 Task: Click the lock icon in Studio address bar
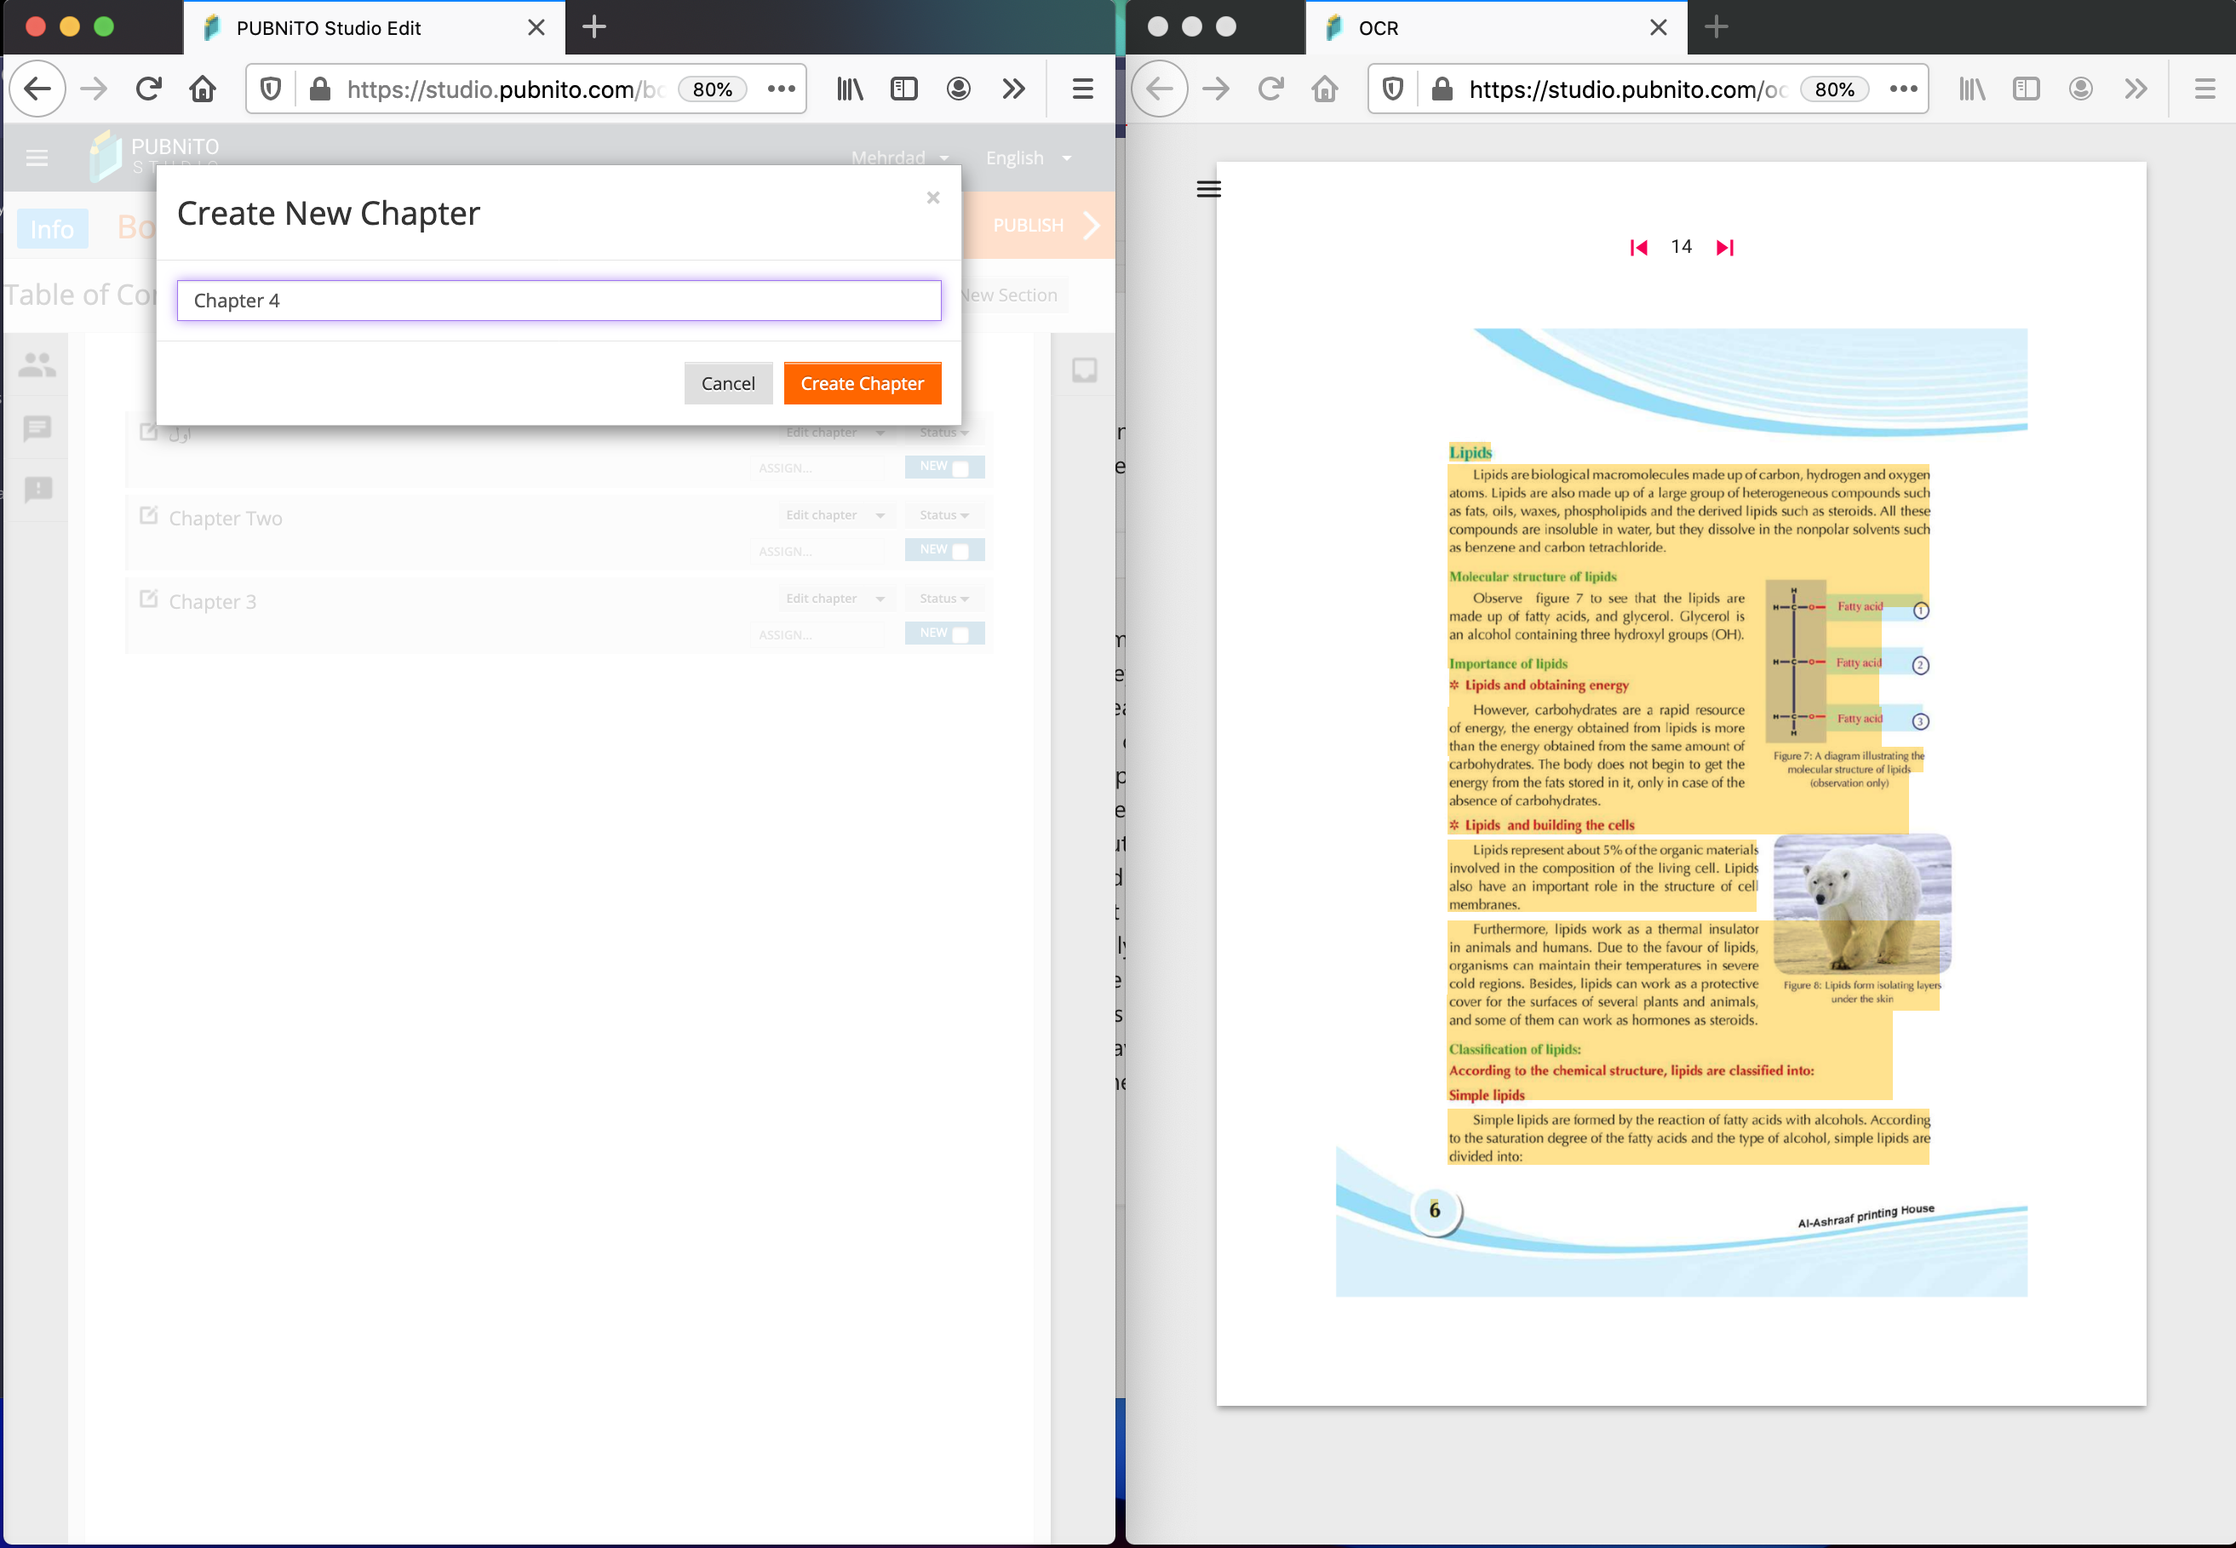pos(320,89)
